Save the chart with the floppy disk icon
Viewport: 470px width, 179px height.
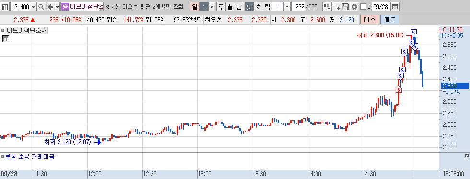pos(345,7)
